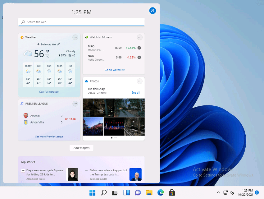Toggle the checkmark next to NOK stock
Viewport: 264px width, 199px height.
(x=139, y=57)
